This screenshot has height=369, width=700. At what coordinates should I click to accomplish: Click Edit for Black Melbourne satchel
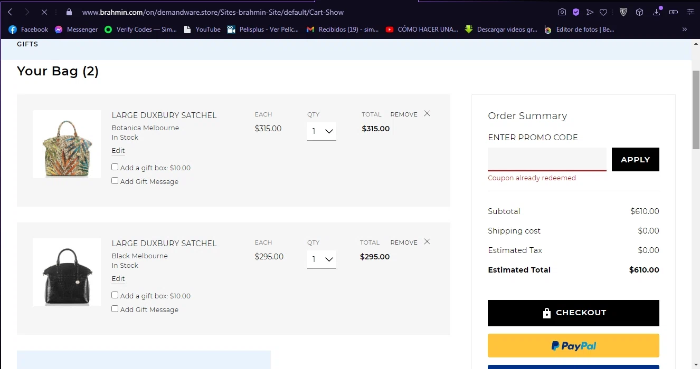(x=118, y=279)
